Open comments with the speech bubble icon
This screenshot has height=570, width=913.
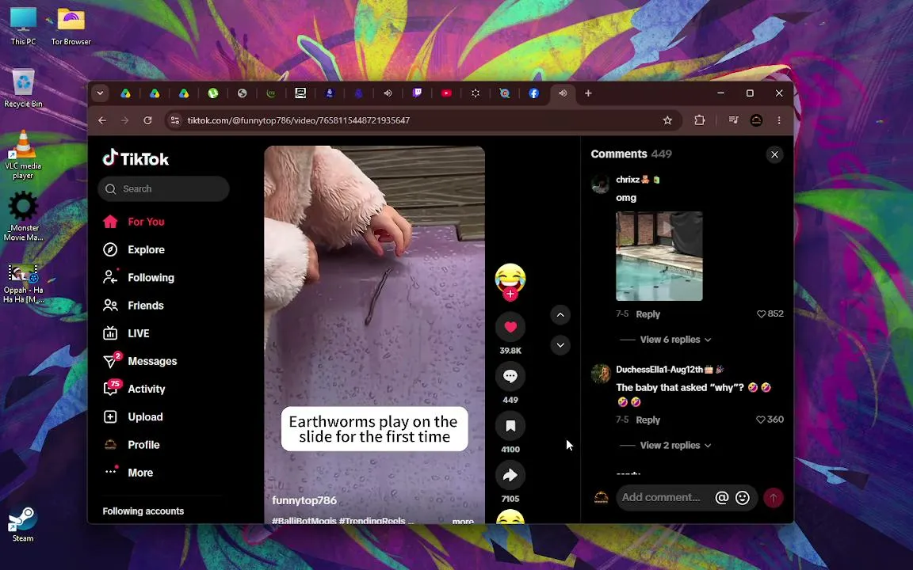(x=510, y=376)
